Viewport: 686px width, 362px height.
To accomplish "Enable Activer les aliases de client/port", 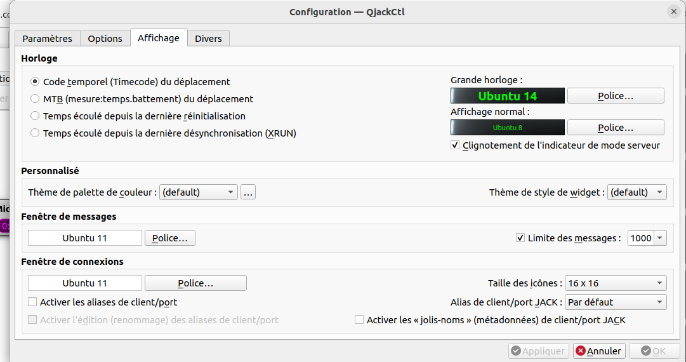I will 33,302.
